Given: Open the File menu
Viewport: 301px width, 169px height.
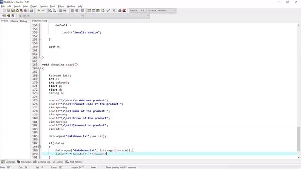Looking at the screenshot, I should click(3, 6).
